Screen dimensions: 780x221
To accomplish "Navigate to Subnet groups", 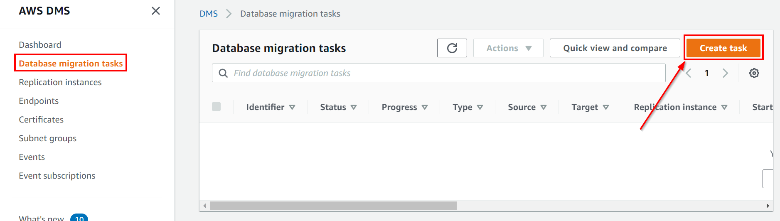I will click(x=48, y=138).
